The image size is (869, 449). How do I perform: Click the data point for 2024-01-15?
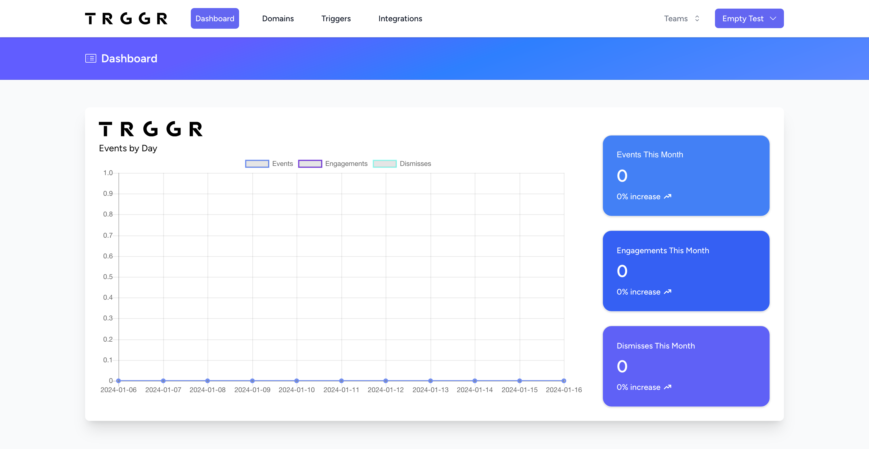(520, 381)
